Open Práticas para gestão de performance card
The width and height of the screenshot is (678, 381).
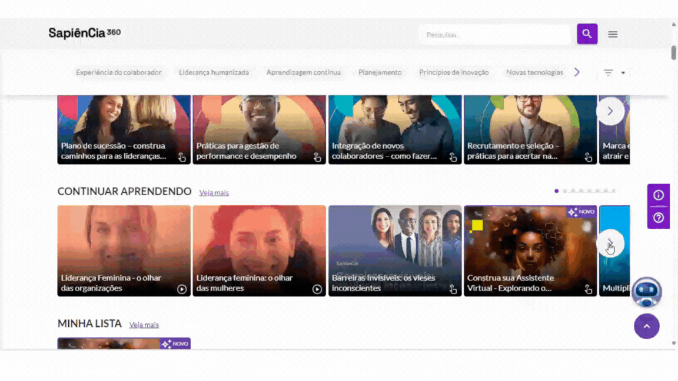tap(260, 129)
